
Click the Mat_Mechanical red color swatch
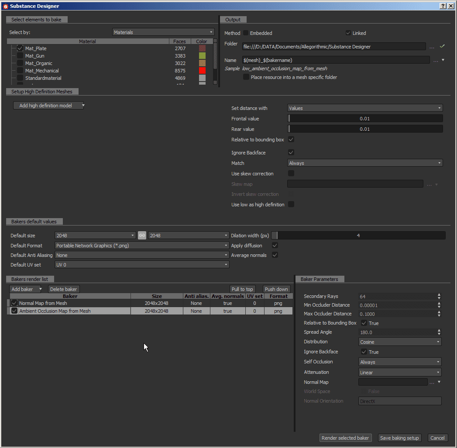[x=202, y=71]
